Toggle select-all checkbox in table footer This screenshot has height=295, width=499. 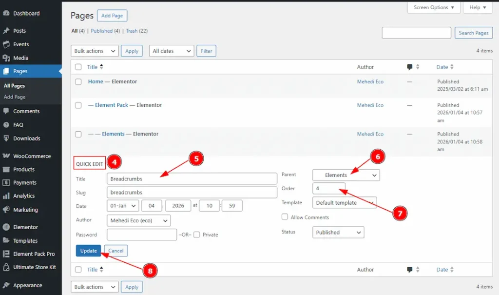tap(78, 270)
